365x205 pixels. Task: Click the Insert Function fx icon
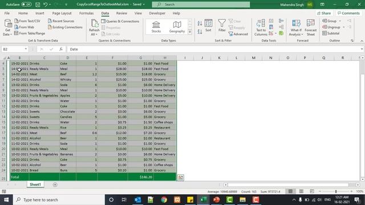tap(61, 49)
